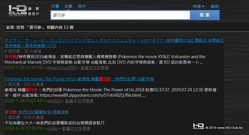Viewport: 249px width, 135px height.
Task: Click the 搜索 search button
Action: pyautogui.click(x=205, y=15)
